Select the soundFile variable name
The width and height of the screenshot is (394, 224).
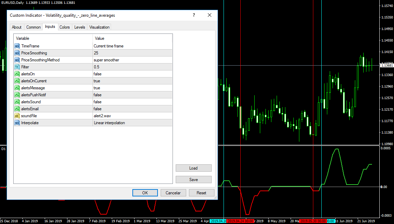(x=29, y=116)
